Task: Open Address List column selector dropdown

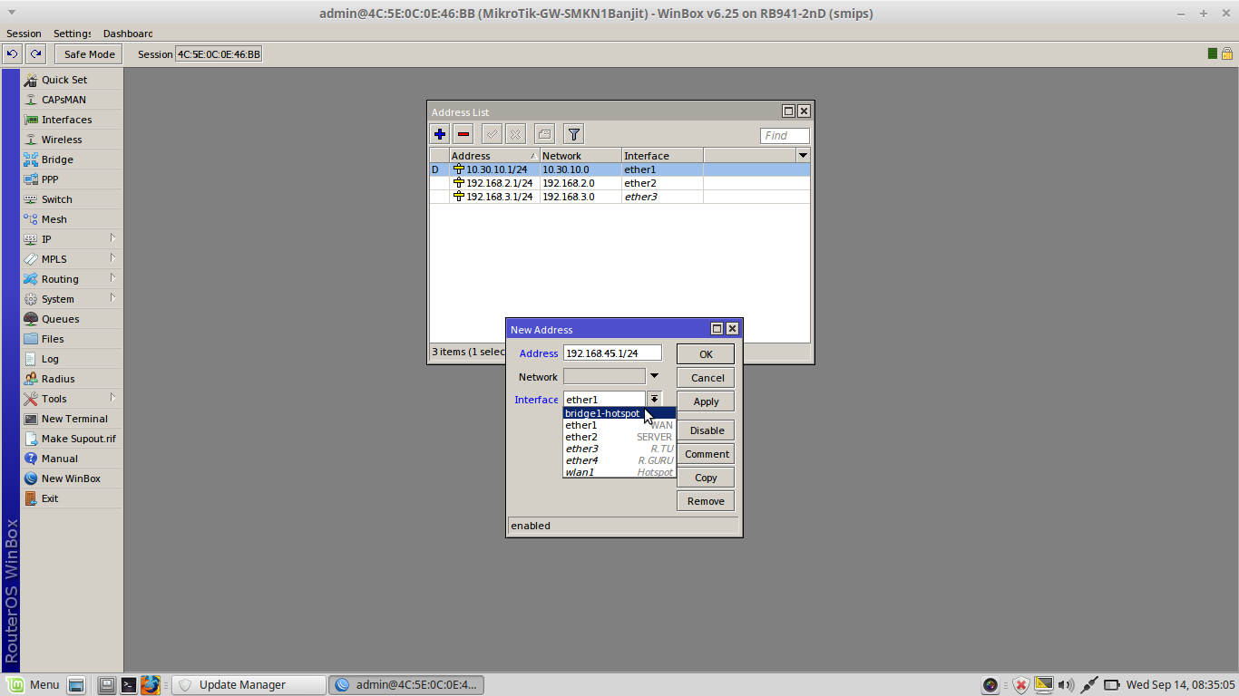Action: (803, 156)
